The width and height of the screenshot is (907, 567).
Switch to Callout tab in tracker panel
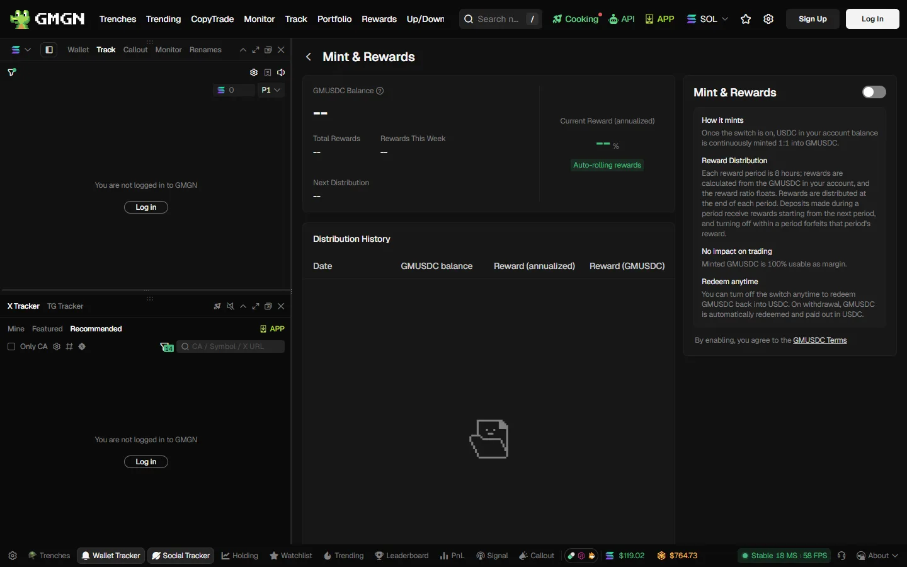[x=135, y=50]
